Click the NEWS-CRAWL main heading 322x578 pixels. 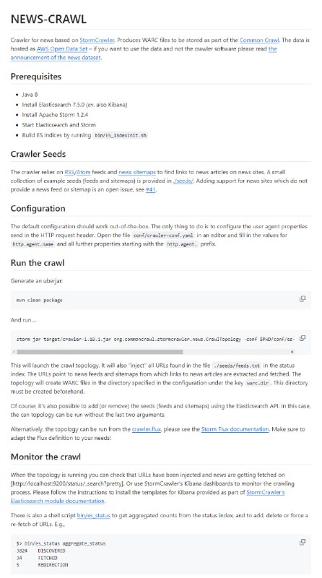48,20
